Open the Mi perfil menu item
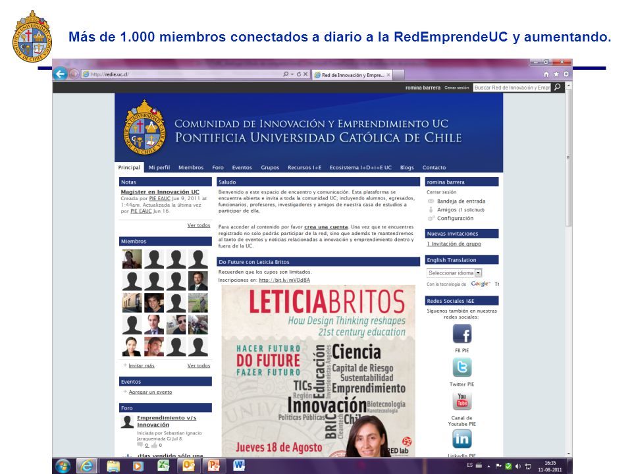 [159, 167]
